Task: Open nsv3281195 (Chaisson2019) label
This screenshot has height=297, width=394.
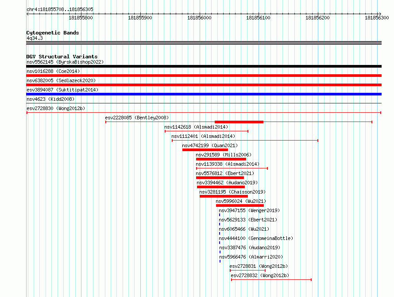Action: tap(232, 192)
